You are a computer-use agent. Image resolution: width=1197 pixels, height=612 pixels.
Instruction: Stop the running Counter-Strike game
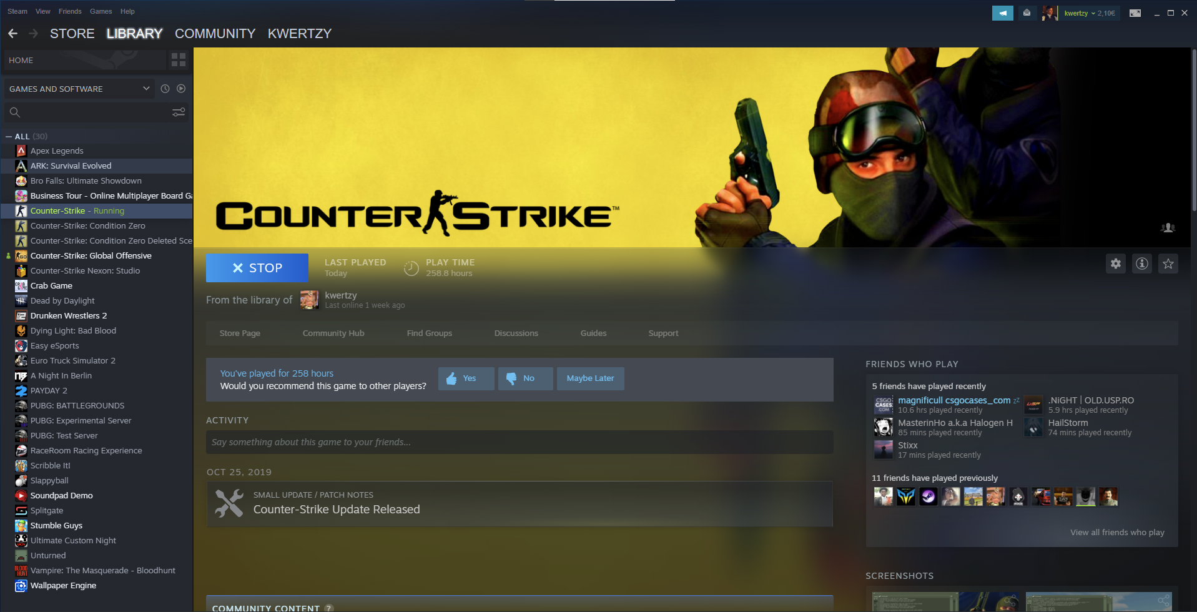pyautogui.click(x=257, y=268)
